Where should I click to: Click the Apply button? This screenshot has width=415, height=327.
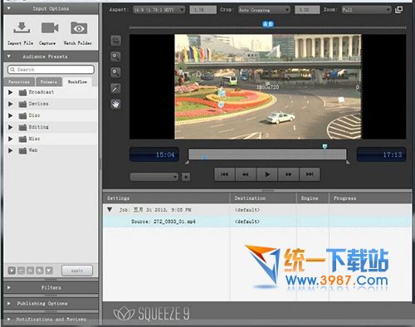77,271
